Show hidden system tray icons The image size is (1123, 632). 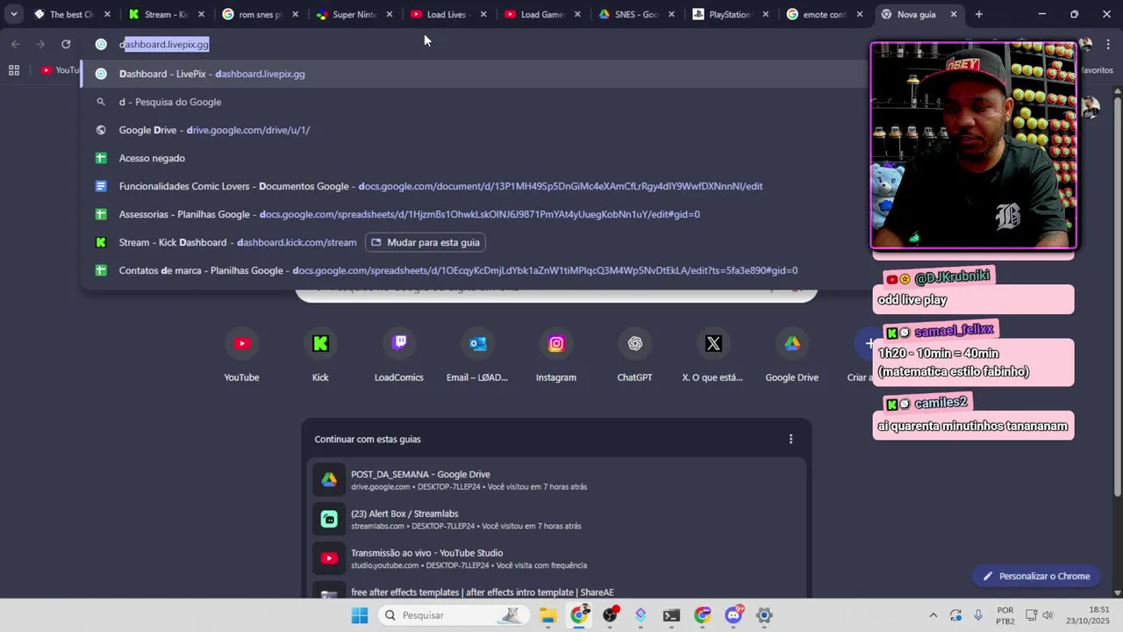(933, 615)
